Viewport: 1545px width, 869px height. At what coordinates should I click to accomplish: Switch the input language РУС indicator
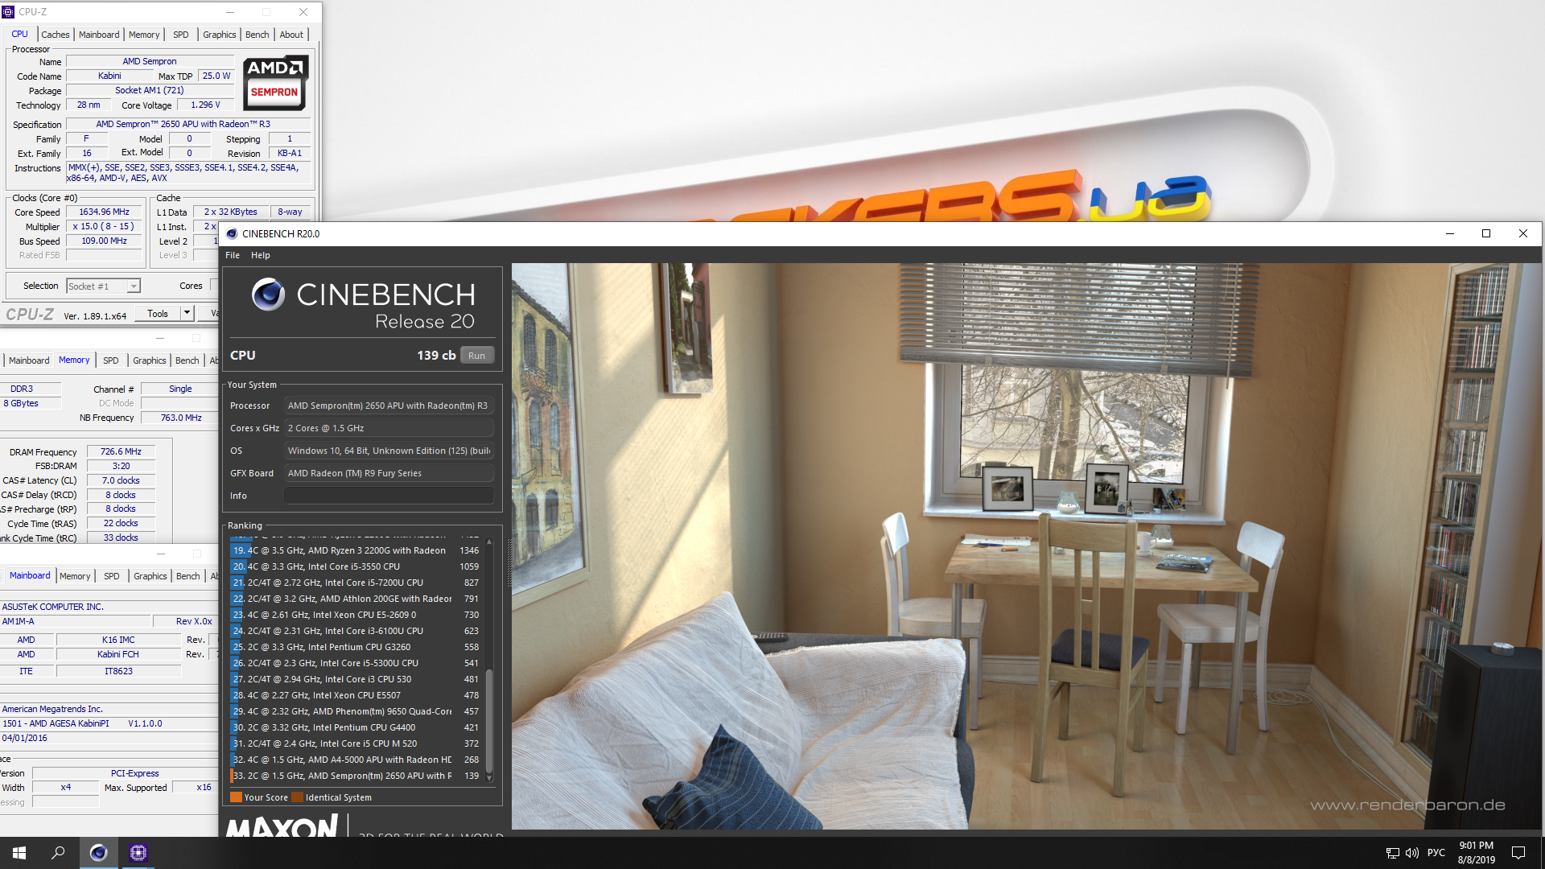pos(1436,853)
